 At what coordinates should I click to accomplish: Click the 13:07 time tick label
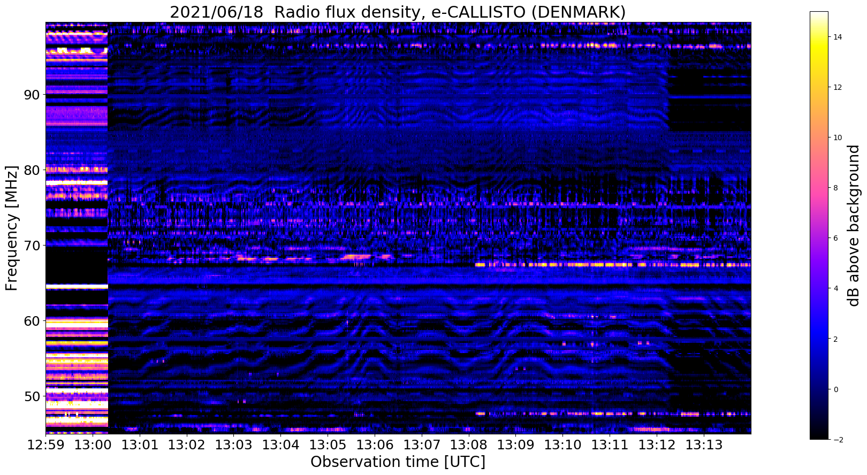tap(422, 445)
